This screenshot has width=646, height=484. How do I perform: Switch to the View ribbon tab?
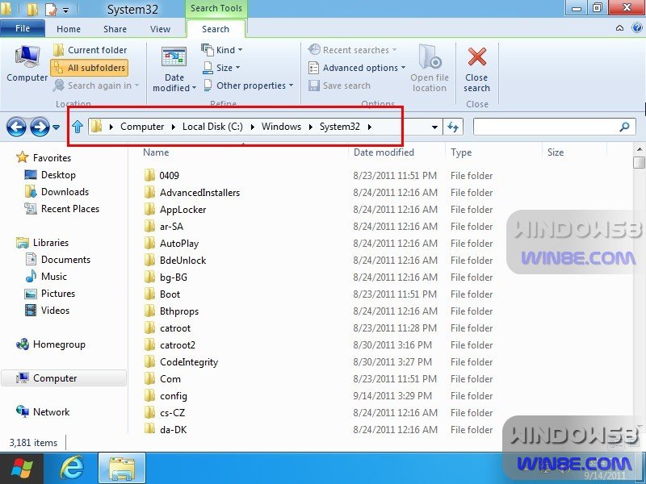tap(160, 29)
